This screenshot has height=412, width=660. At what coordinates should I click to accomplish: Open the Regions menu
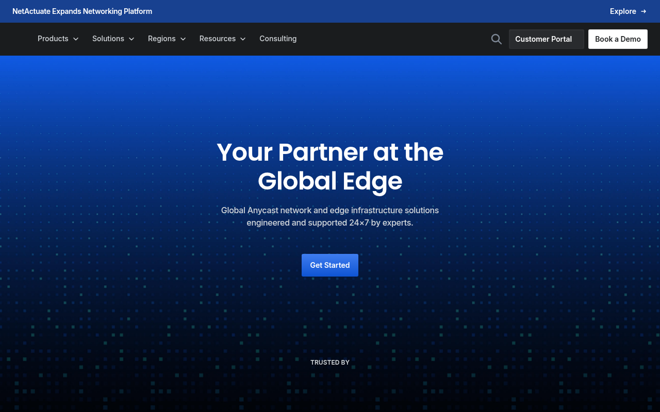(x=167, y=39)
